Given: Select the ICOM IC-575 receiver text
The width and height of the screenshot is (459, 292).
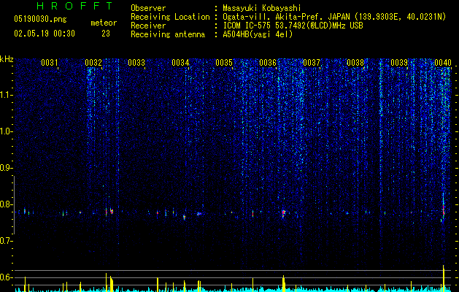Looking at the screenshot, I should (293, 26).
